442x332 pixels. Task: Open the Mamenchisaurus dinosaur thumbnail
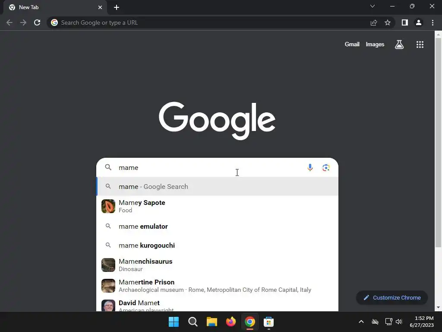click(108, 265)
